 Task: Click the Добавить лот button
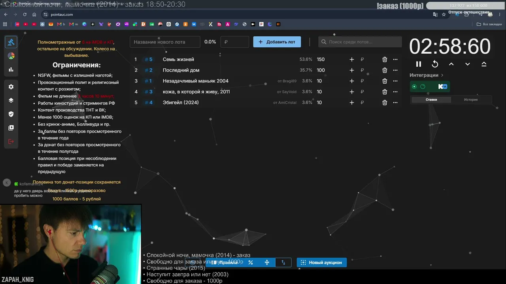pyautogui.click(x=277, y=42)
